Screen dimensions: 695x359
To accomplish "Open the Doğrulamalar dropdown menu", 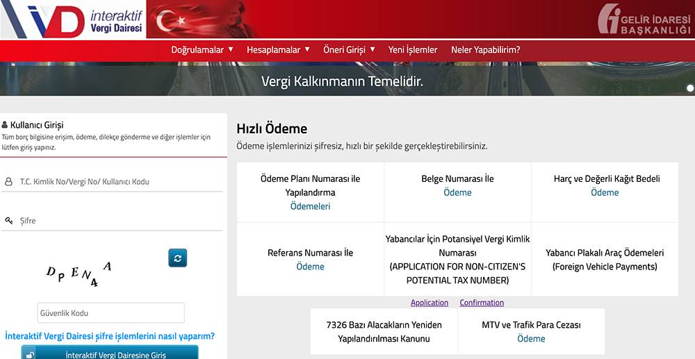I will point(202,50).
